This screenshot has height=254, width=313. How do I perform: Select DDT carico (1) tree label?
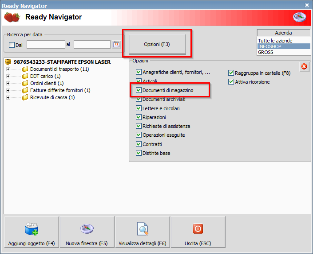click(x=45, y=76)
